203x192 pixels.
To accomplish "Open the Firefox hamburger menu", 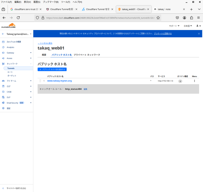I will tap(199, 18).
